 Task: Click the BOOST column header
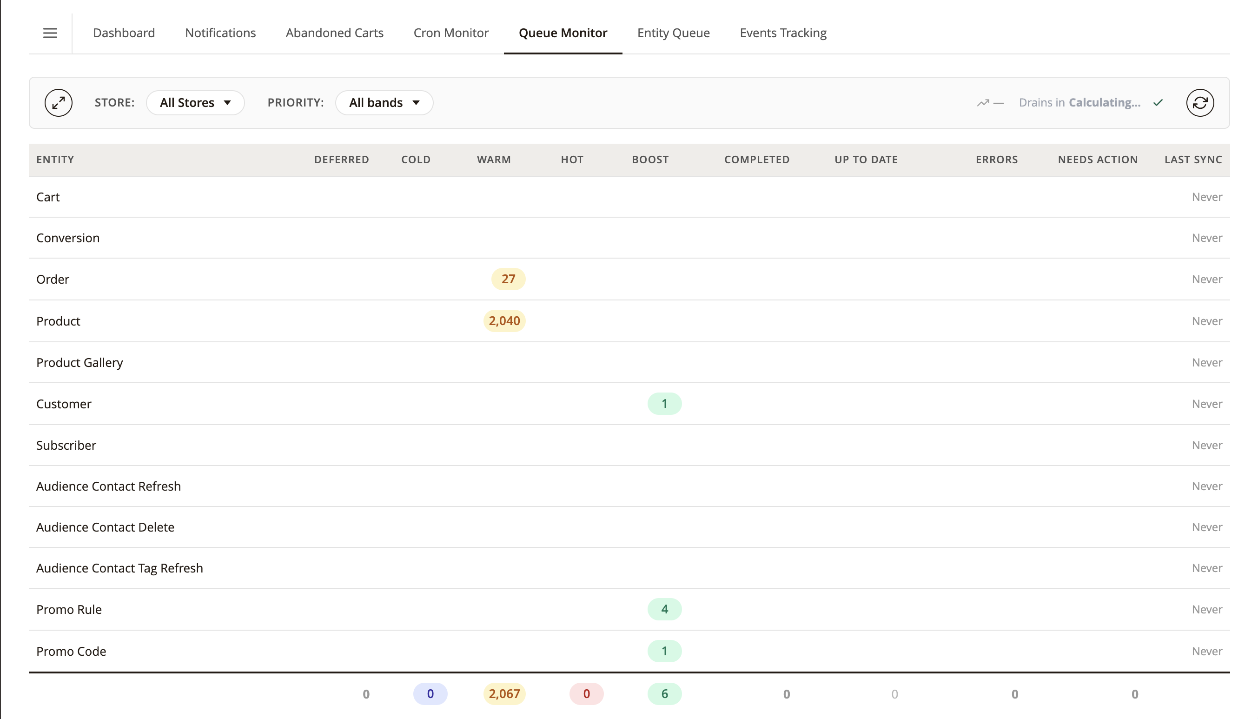[650, 160]
